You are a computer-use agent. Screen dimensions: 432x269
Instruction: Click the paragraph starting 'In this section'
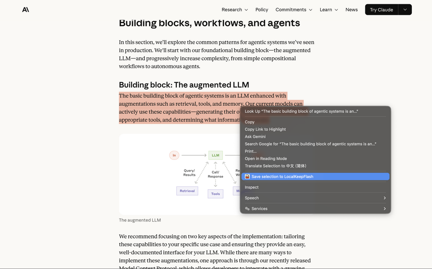coord(217,54)
